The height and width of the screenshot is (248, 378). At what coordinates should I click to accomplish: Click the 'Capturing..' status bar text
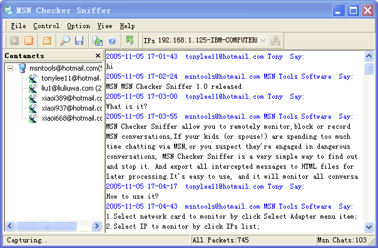tap(27, 240)
